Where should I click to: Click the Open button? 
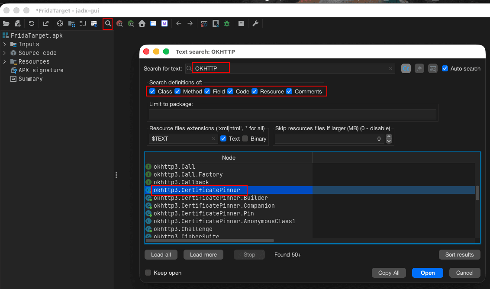428,273
